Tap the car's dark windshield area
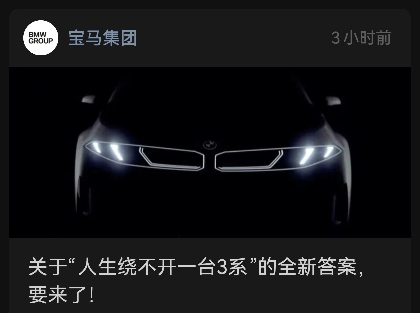 [210, 107]
